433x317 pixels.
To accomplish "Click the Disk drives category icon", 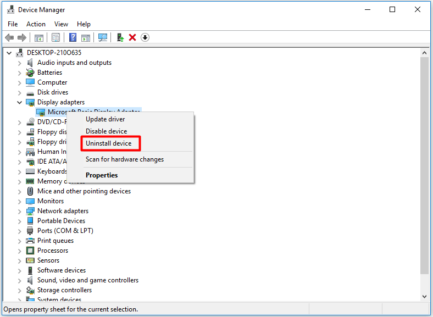I will (x=30, y=93).
